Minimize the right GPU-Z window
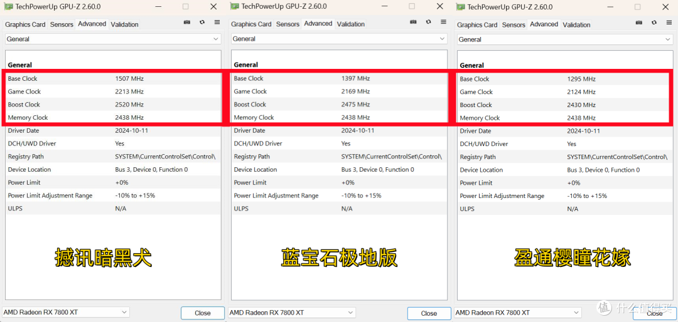The width and height of the screenshot is (678, 322). click(611, 7)
